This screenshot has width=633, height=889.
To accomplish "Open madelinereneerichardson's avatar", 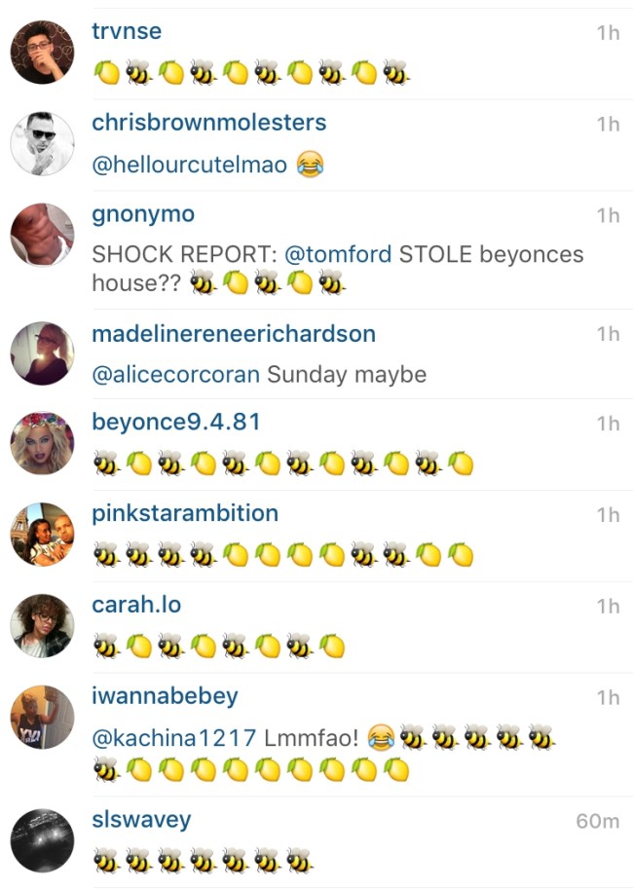I will coord(42,353).
